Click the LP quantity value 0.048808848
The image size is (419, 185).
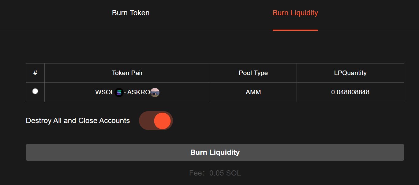(350, 92)
